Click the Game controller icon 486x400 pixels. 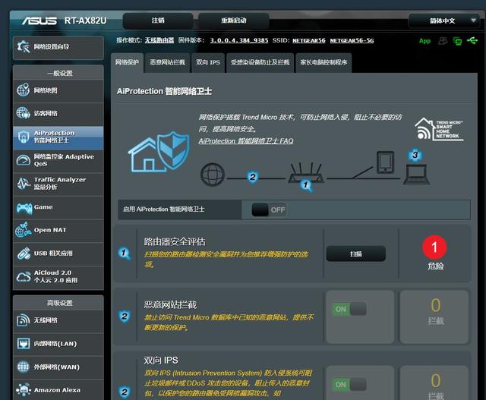point(24,208)
